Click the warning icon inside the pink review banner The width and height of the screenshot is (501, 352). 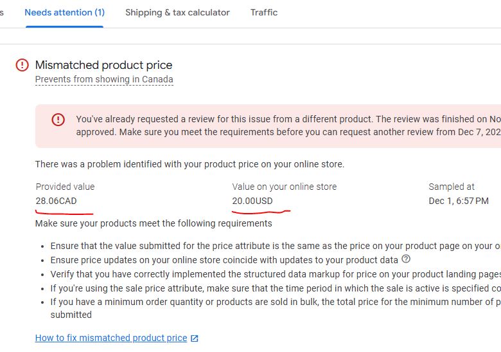(58, 120)
